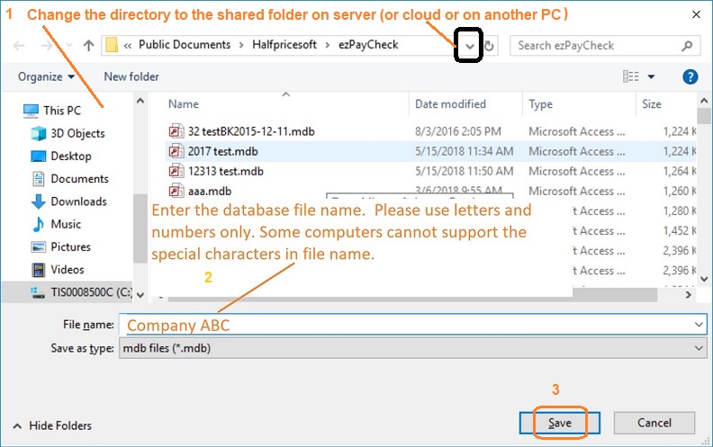Image resolution: width=713 pixels, height=447 pixels.
Task: Open the change view options dropdown
Action: pyautogui.click(x=651, y=77)
